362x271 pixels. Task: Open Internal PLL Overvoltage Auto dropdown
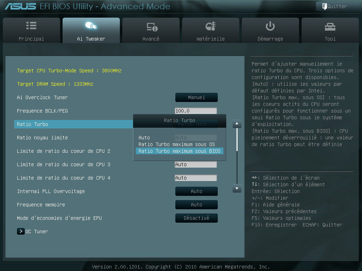tap(197, 191)
